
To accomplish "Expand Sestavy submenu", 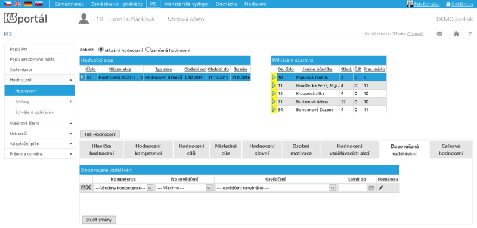I will [70, 101].
